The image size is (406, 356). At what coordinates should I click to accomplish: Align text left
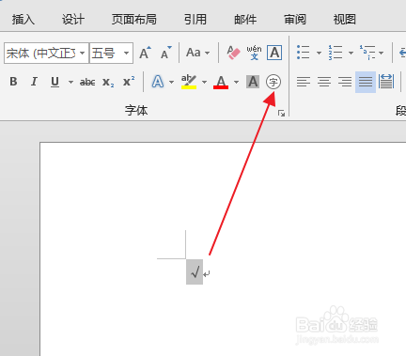click(304, 82)
